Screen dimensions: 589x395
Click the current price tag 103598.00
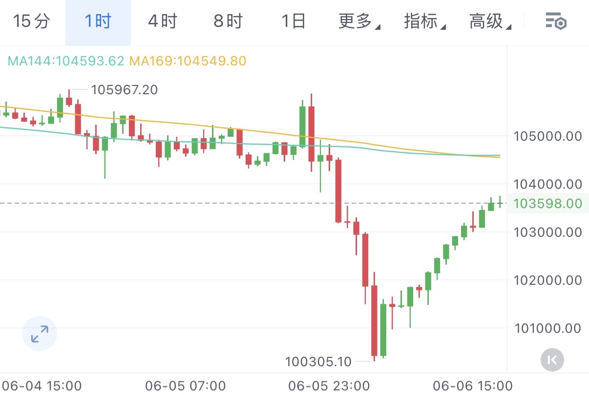[547, 203]
